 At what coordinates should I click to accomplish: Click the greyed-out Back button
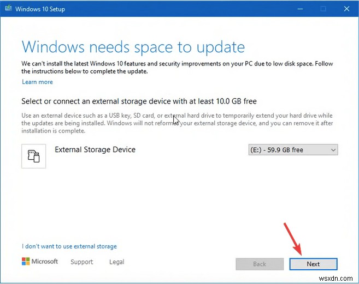coord(260,264)
